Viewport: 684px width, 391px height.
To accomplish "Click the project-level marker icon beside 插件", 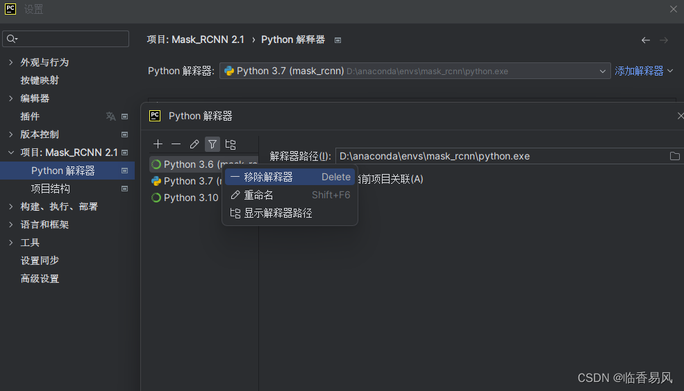I will pos(125,116).
